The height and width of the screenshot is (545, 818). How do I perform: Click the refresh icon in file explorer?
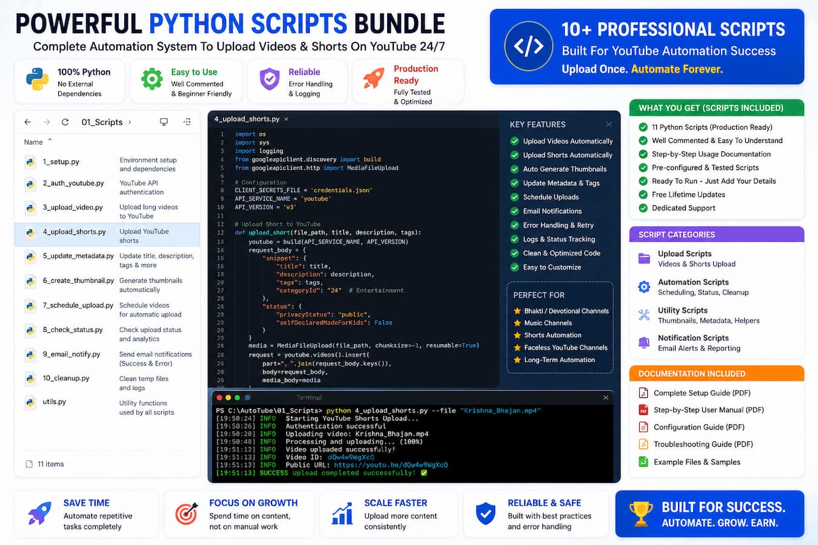point(65,122)
